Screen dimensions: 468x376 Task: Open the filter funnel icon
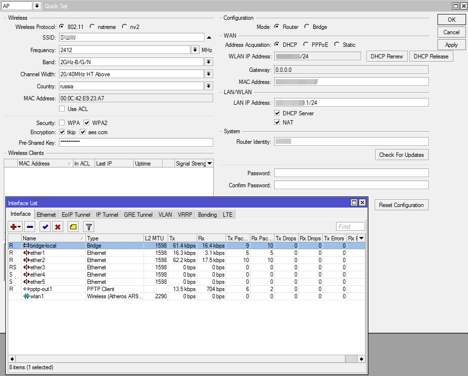(88, 227)
